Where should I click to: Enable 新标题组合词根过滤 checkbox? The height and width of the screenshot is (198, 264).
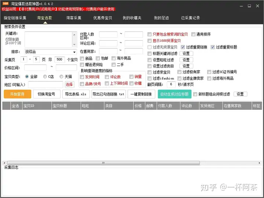[x=195, y=94]
